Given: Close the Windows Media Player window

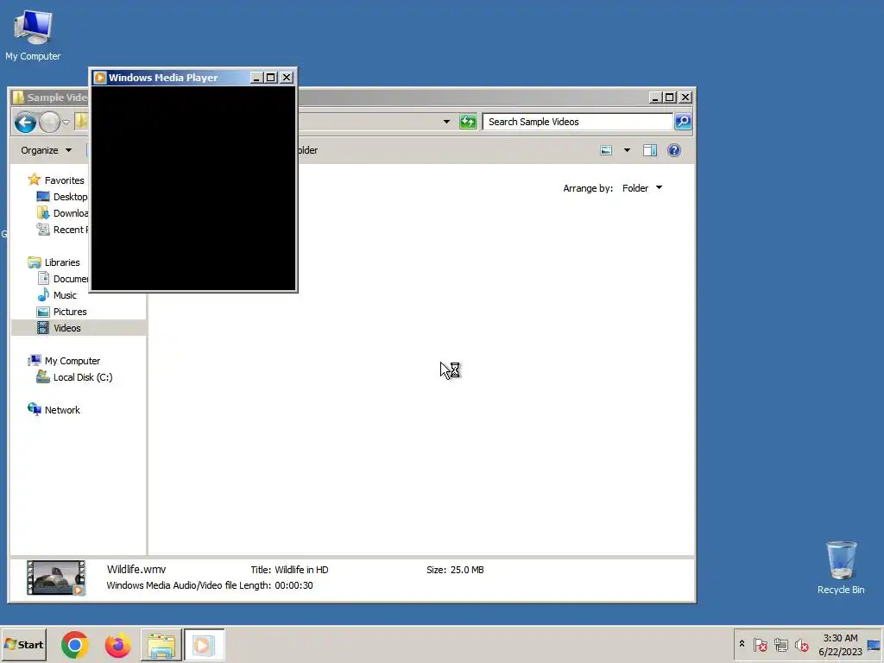Looking at the screenshot, I should pos(287,78).
